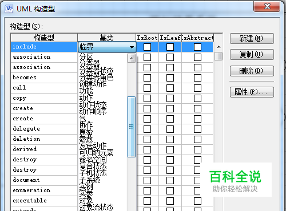
Task: Choose 分类器角色 from the list
Action: pos(96,78)
